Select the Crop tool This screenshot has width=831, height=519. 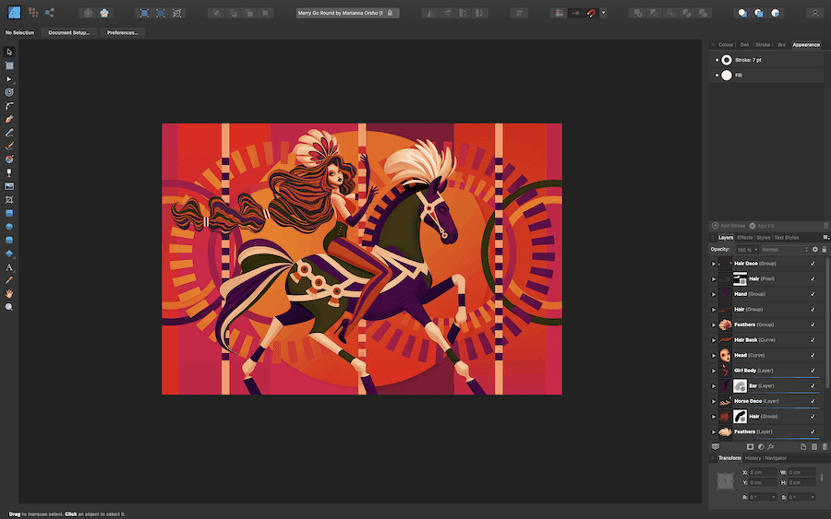(9, 199)
